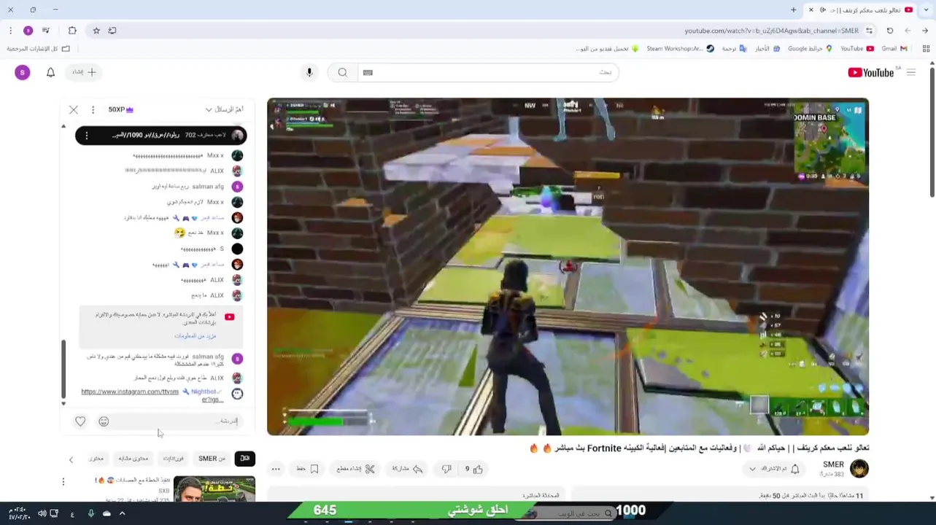Screen dimensions: 936x525
Task: Open the recommended video thumbnail
Action: pos(214,489)
